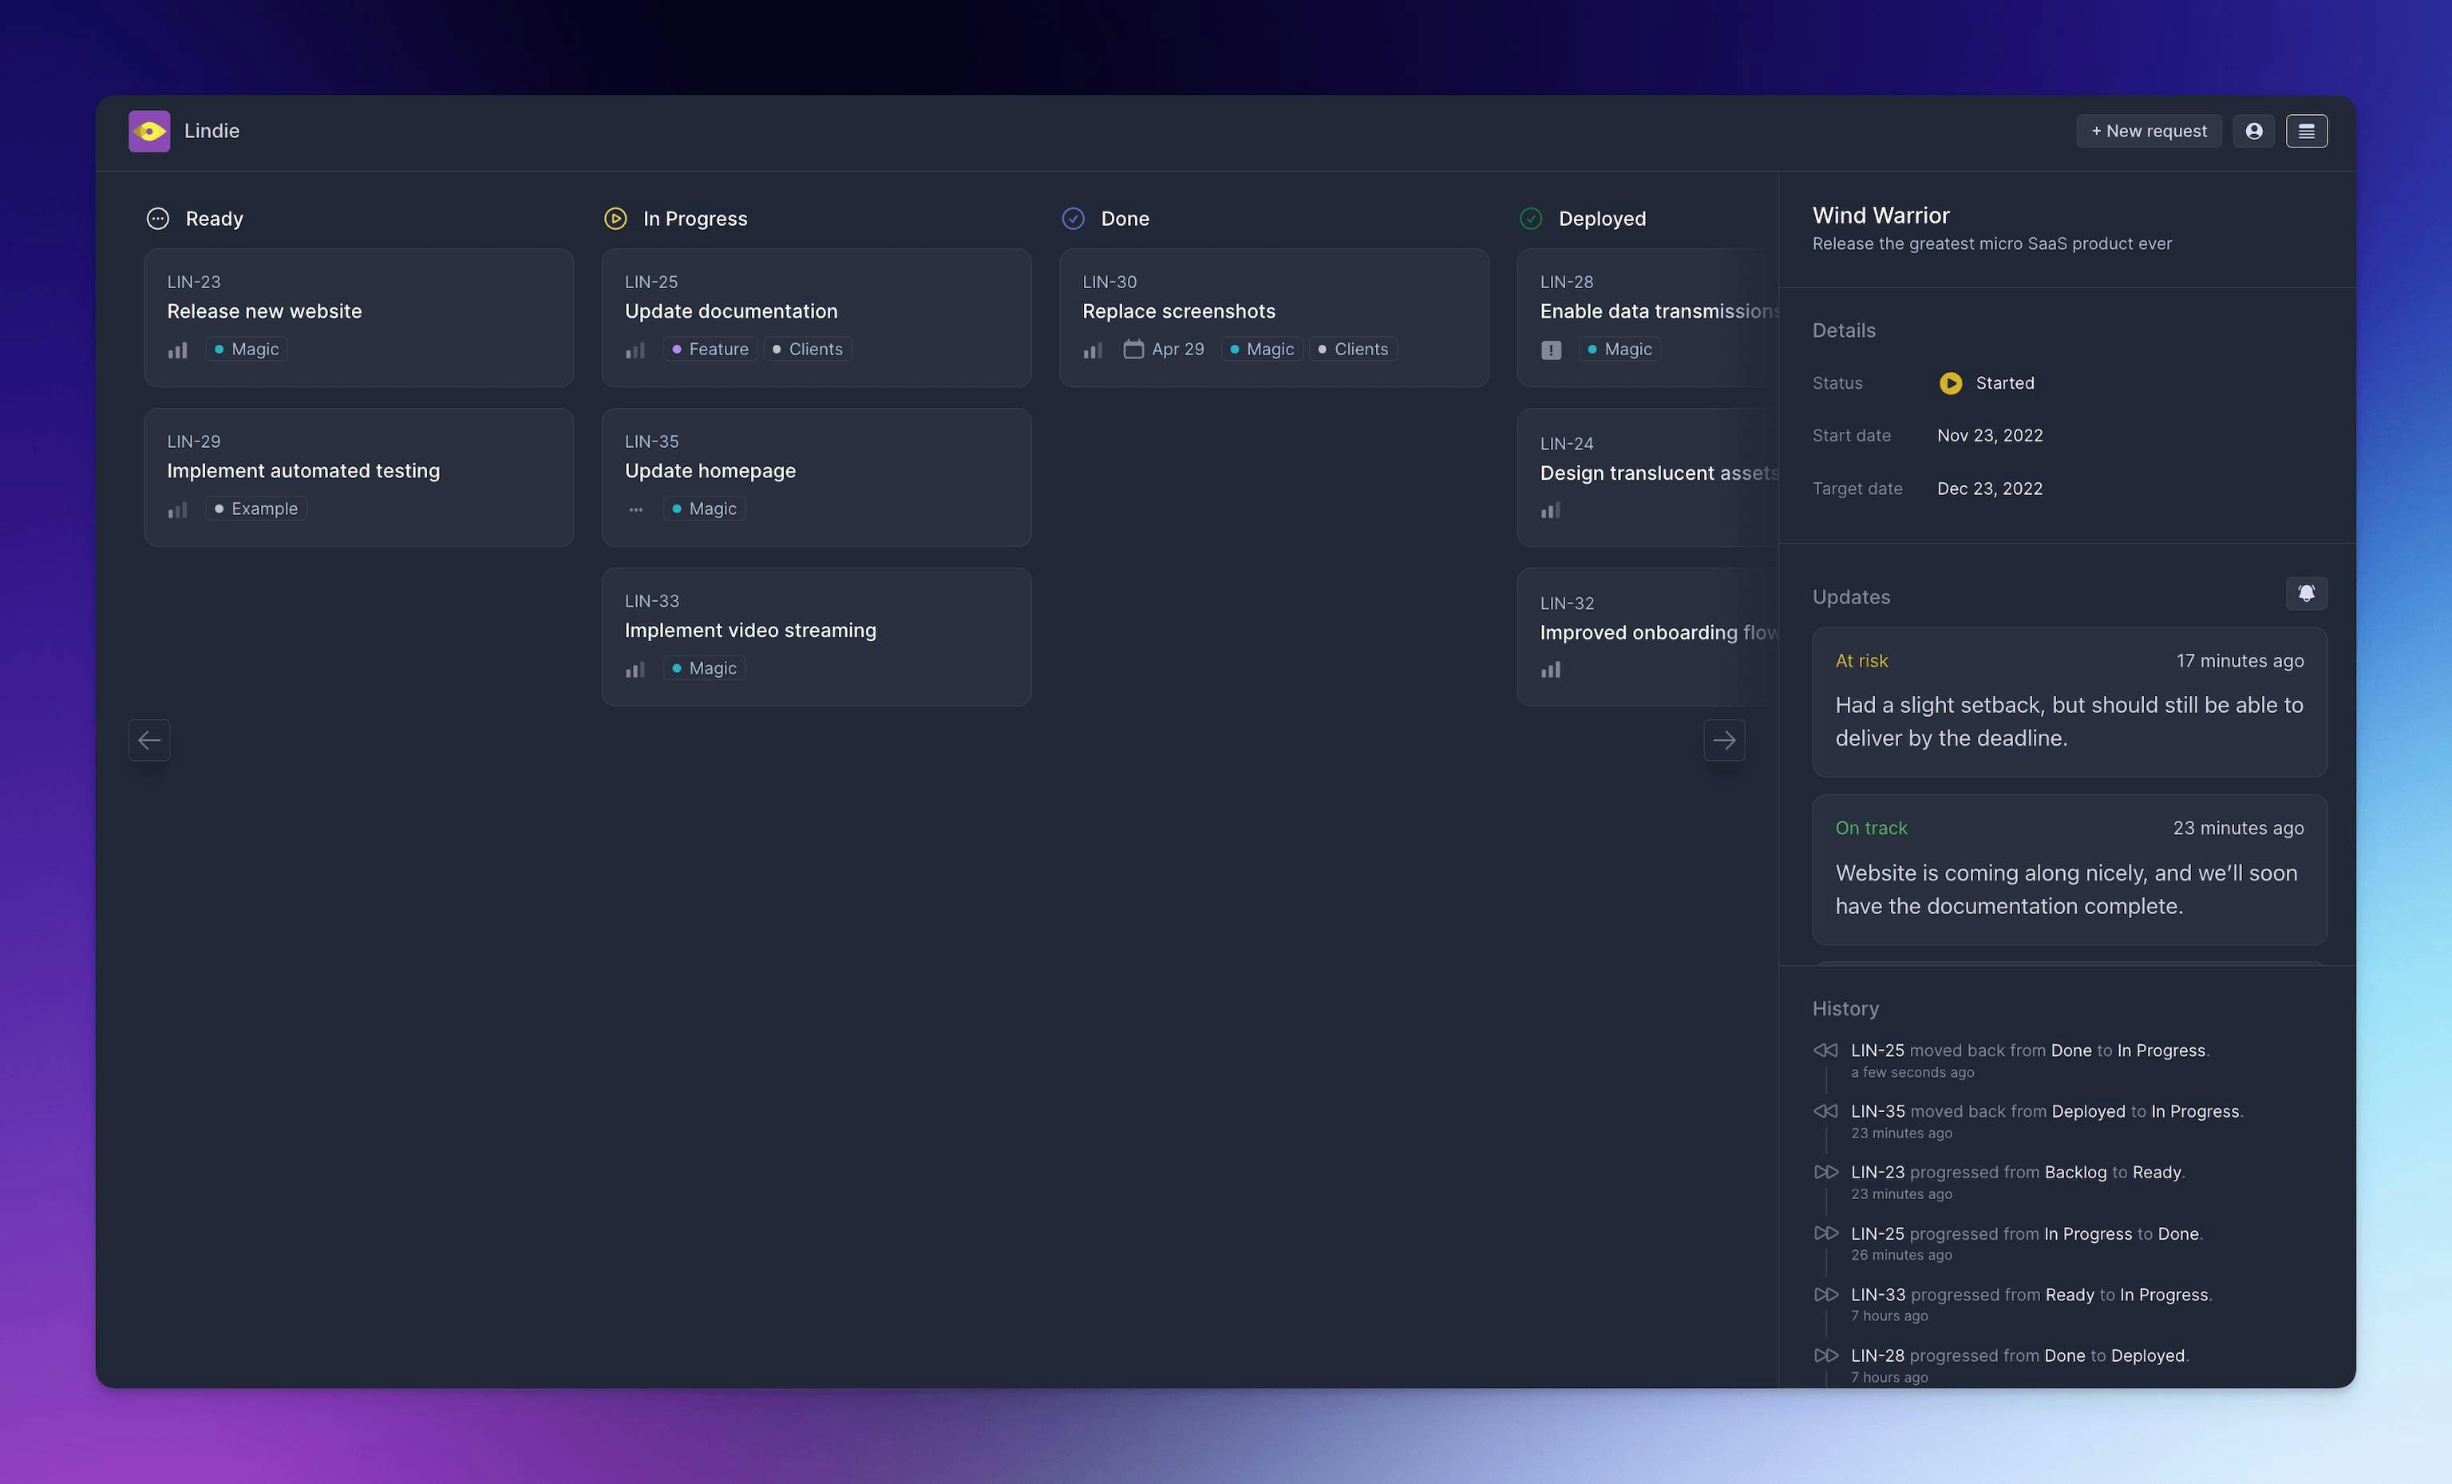The width and height of the screenshot is (2452, 1484).
Task: Open the At risk update message
Action: tap(2069, 703)
